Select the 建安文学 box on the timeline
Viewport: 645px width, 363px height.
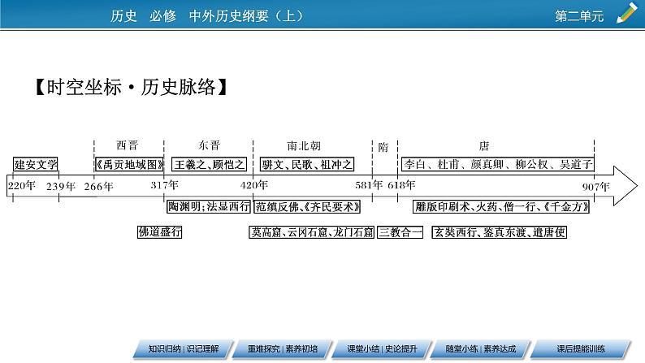click(x=36, y=165)
